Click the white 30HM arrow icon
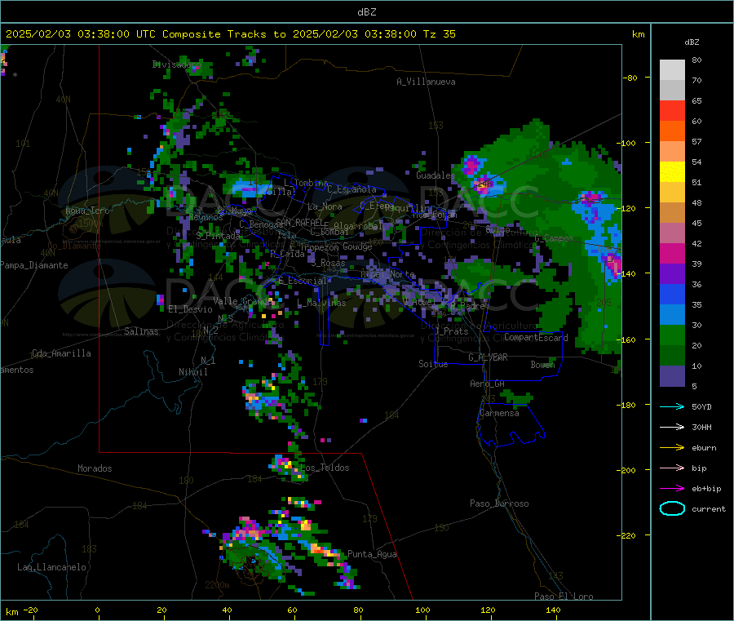 point(672,427)
